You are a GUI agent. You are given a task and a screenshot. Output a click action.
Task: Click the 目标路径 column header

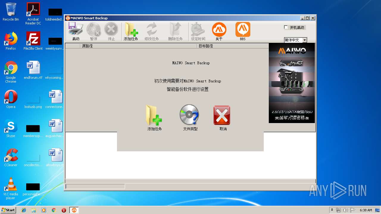(233, 46)
